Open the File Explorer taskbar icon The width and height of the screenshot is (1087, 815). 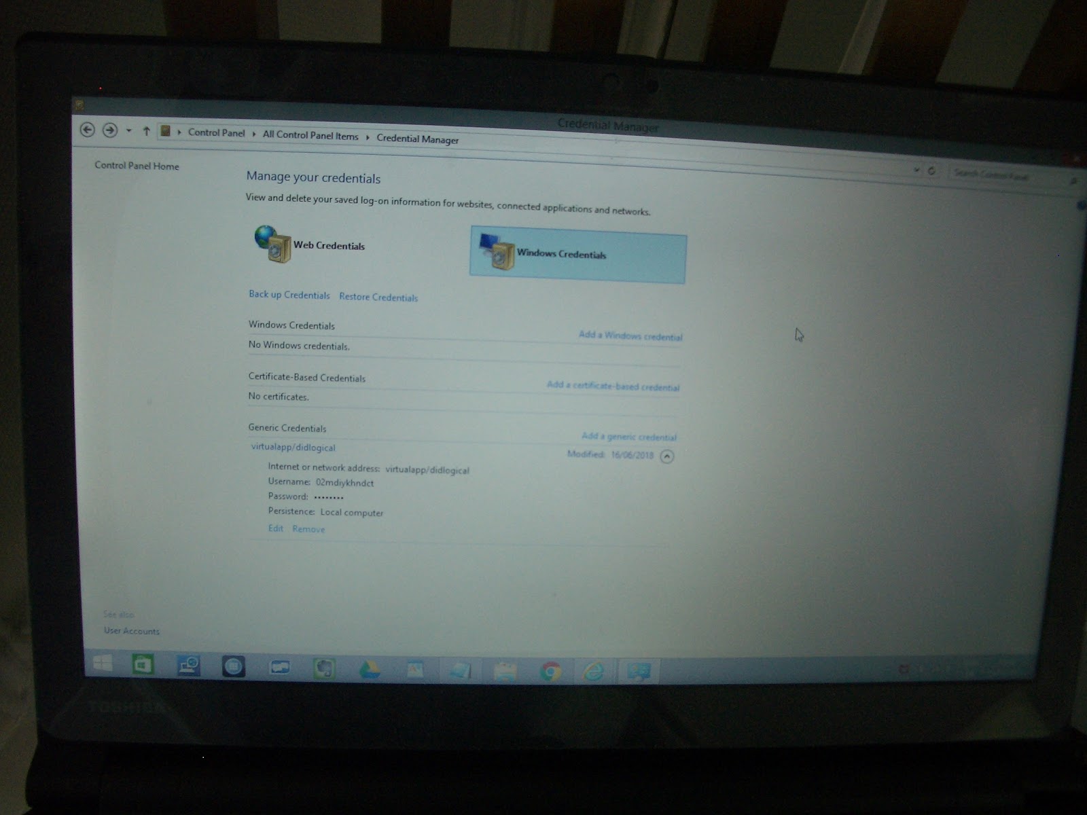(x=505, y=672)
